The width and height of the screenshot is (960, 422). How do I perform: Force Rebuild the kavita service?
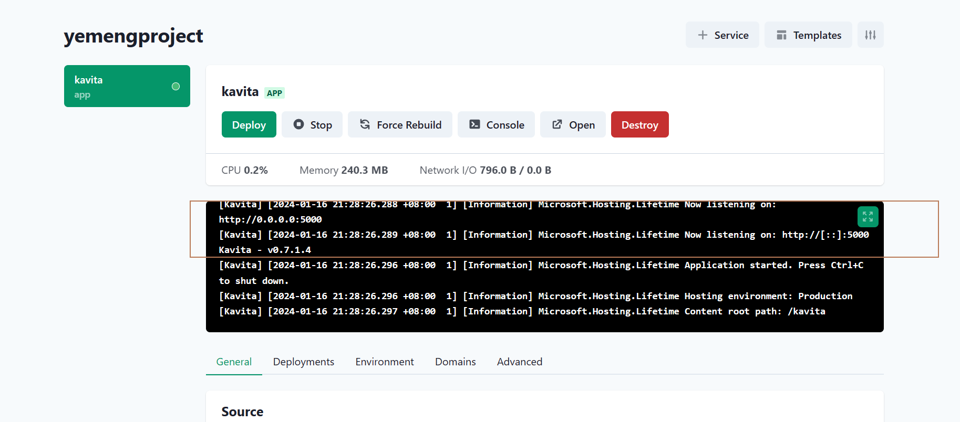tap(400, 125)
